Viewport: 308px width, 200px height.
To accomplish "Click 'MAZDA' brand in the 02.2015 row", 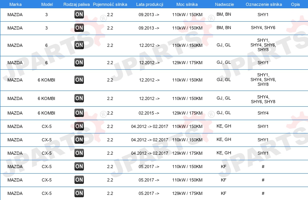I will click(x=15, y=113).
